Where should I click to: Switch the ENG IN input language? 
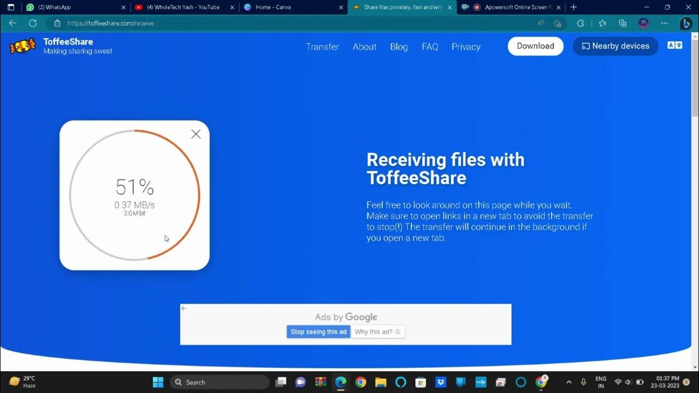point(601,382)
